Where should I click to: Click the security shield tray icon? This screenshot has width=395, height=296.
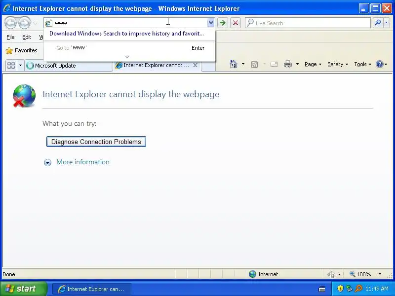point(340,289)
